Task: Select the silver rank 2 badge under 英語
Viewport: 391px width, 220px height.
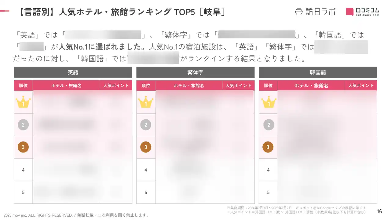Action: point(23,125)
